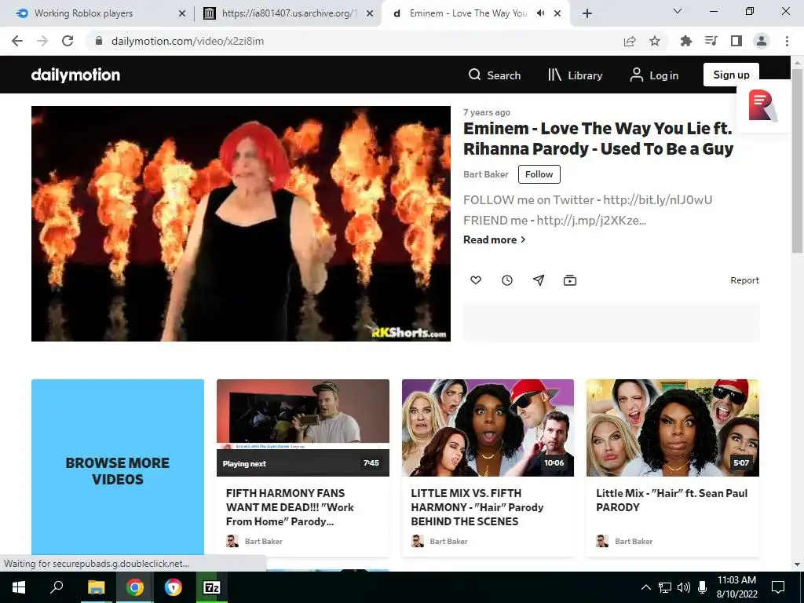Click 'Little Mix - "Hair" ft. Sean Paul PARODY' title
Viewport: 804px width, 603px height.
point(672,500)
